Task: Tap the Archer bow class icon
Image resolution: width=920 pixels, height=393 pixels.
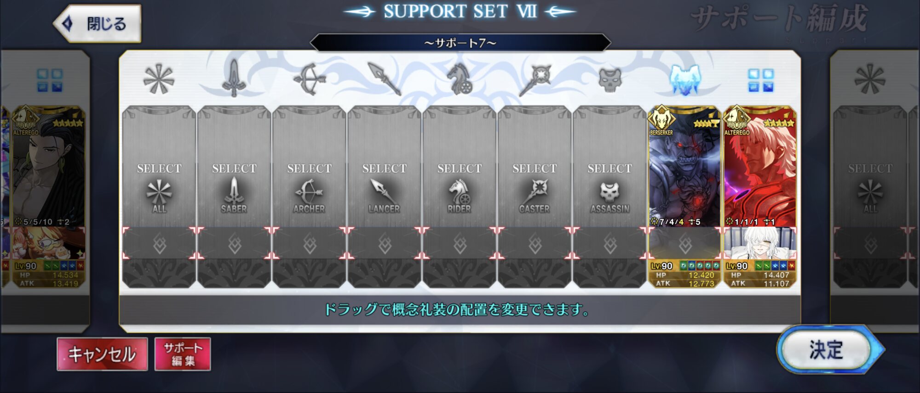Action: [x=310, y=79]
